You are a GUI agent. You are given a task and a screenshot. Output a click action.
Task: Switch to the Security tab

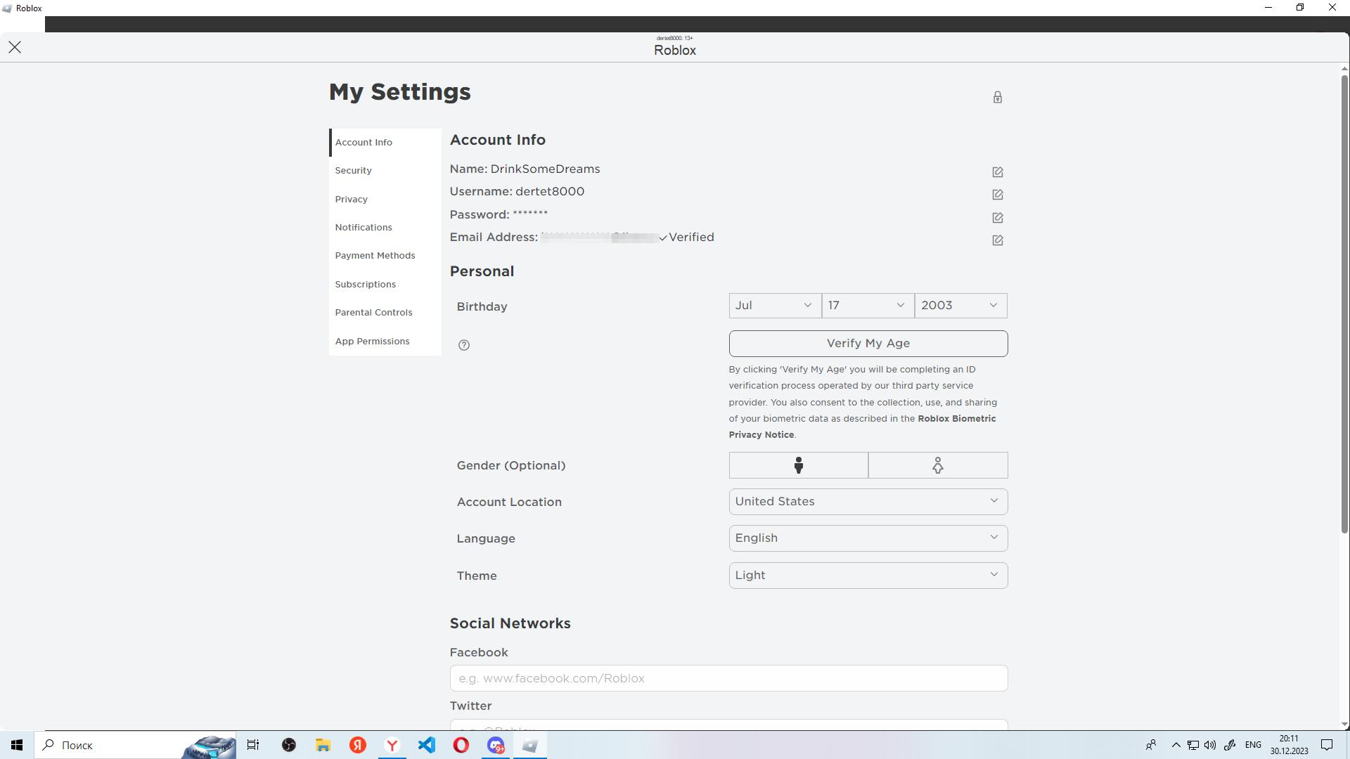pyautogui.click(x=353, y=171)
